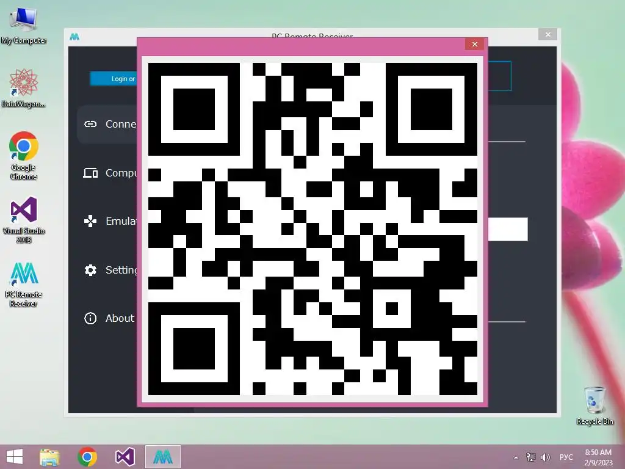Open PC Remote Receiver desktop shortcut

24,285
